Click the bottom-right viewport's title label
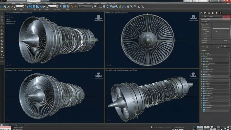The width and height of the screenshot is (231, 130). point(121,70)
